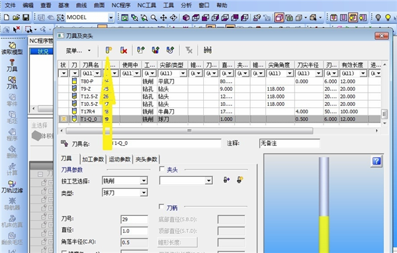
Task: Open the 文件 menu
Action: tap(10, 5)
